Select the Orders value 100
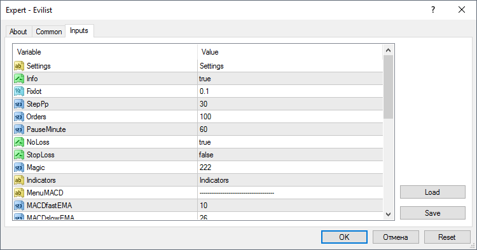The width and height of the screenshot is (477, 250). click(205, 117)
